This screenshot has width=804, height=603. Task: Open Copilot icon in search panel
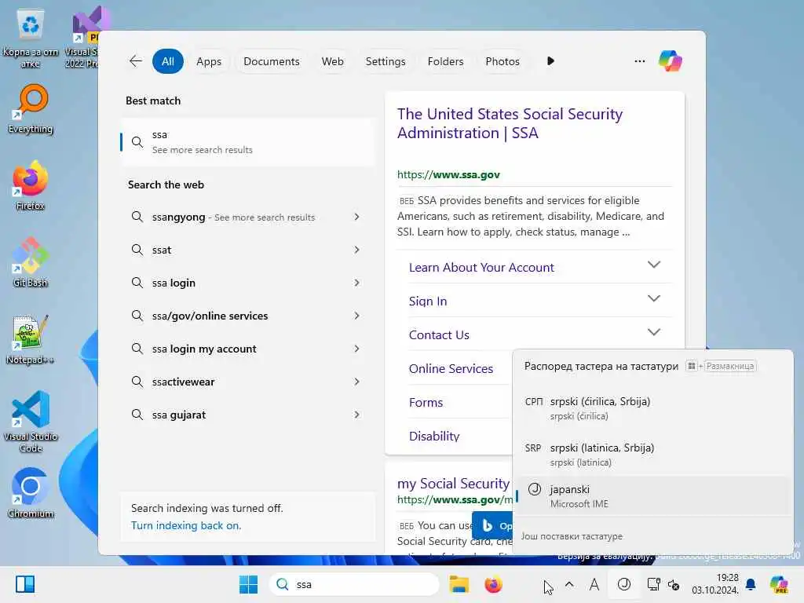click(x=671, y=61)
